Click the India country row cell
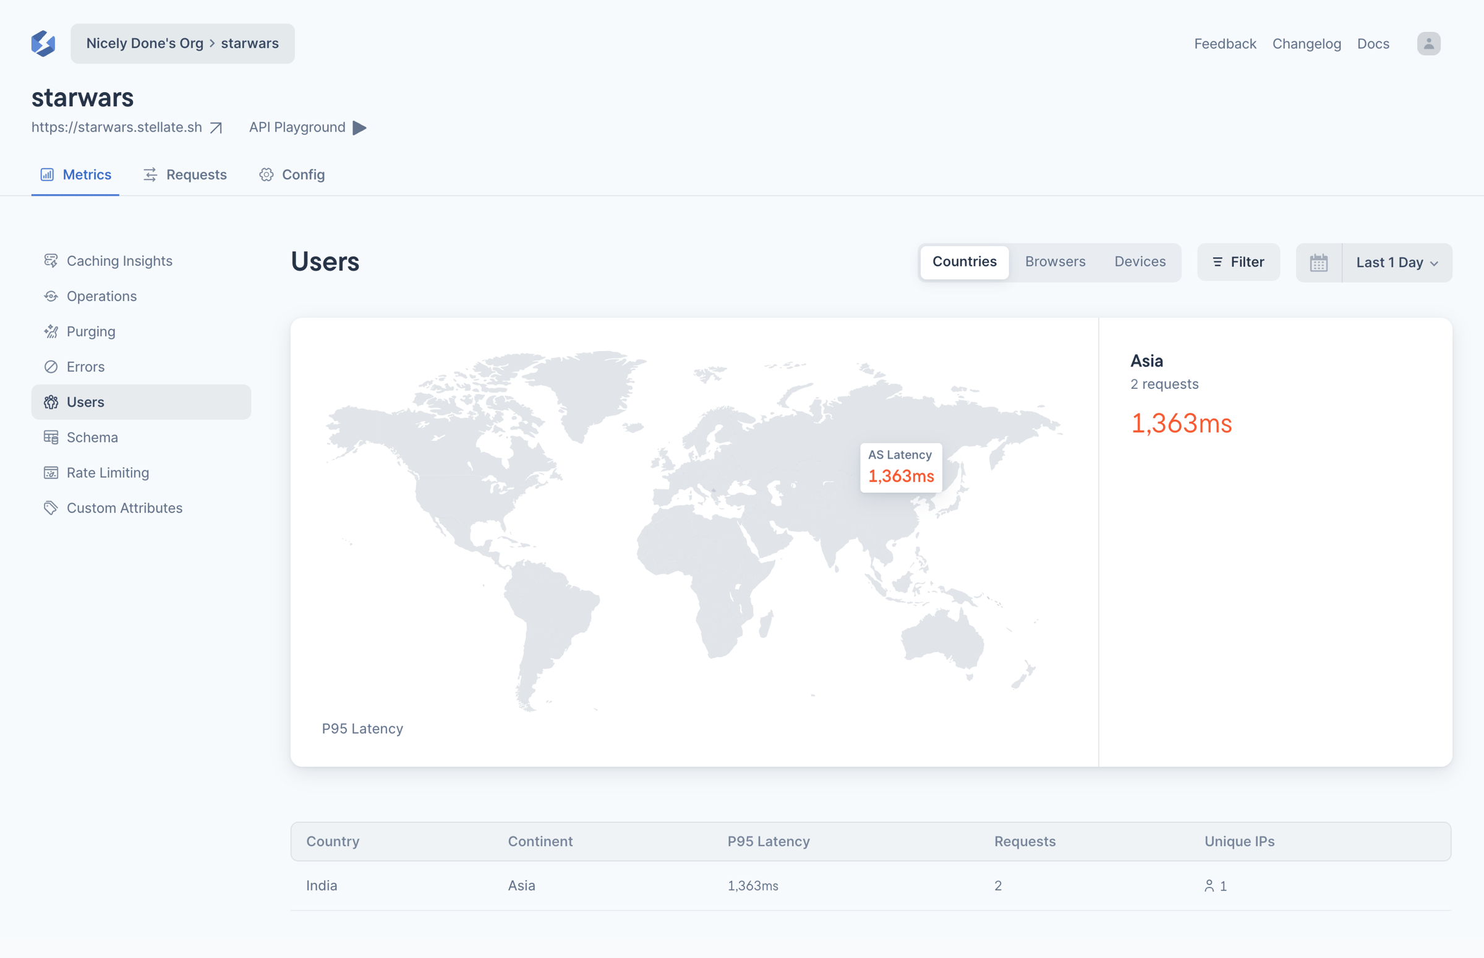The height and width of the screenshot is (958, 1484). [322, 886]
